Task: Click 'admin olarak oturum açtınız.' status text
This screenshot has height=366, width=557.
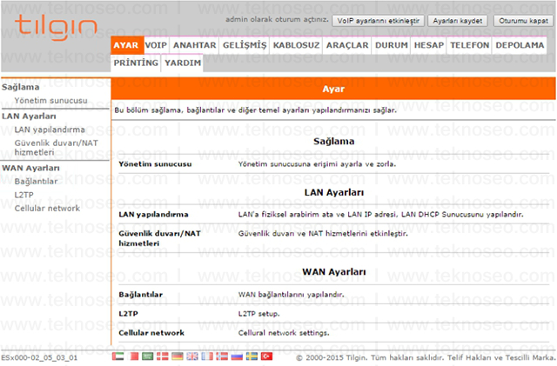Action: 277,19
